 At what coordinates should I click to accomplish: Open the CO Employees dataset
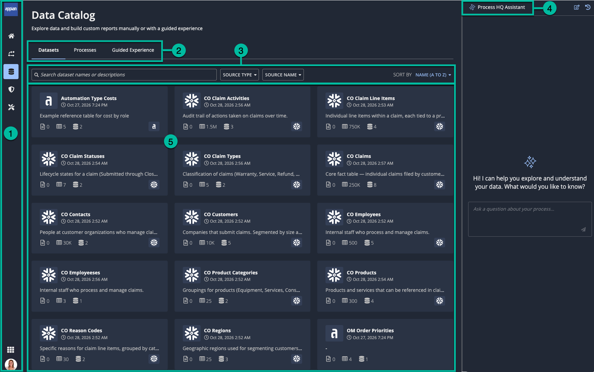[385, 228]
